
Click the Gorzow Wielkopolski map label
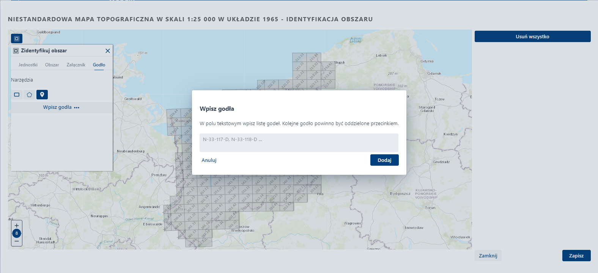click(x=242, y=229)
